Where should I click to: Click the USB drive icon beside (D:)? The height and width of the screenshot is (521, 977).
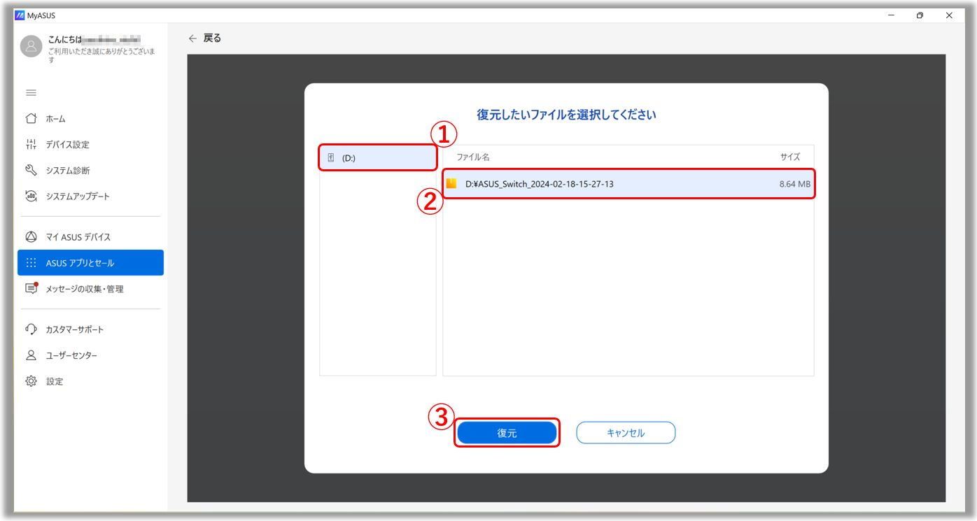[x=331, y=158]
